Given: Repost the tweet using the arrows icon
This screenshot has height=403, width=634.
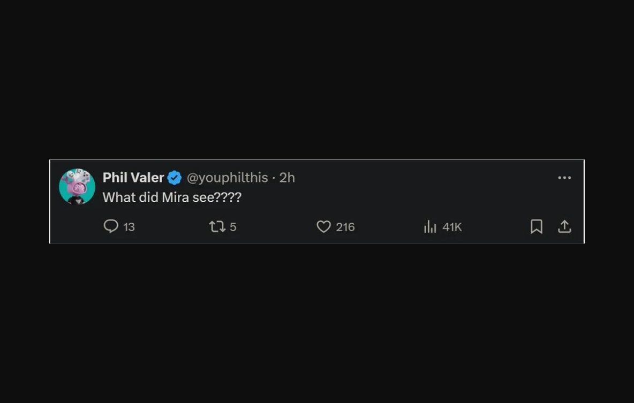Looking at the screenshot, I should pyautogui.click(x=217, y=227).
